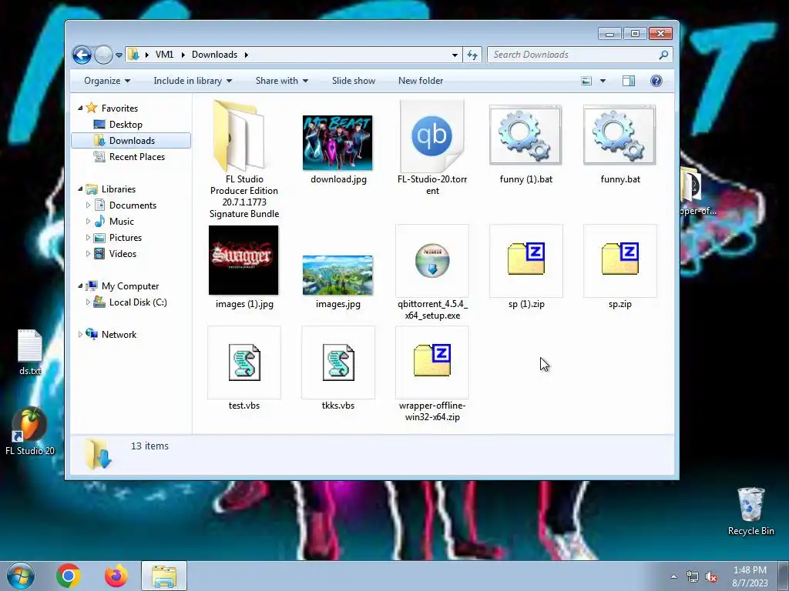
Task: Select the sp.zip archive icon
Action: click(x=620, y=259)
